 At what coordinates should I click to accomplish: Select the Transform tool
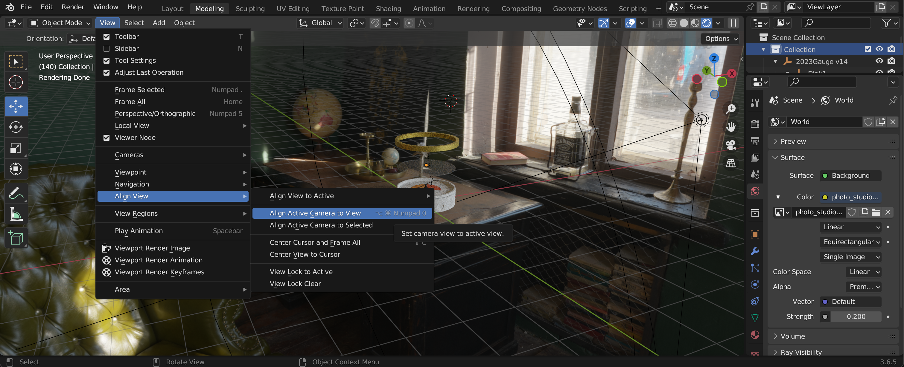click(x=16, y=169)
